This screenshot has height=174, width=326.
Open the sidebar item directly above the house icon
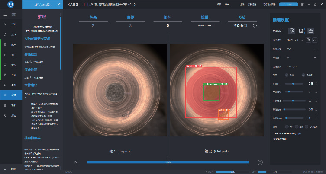click(11, 24)
